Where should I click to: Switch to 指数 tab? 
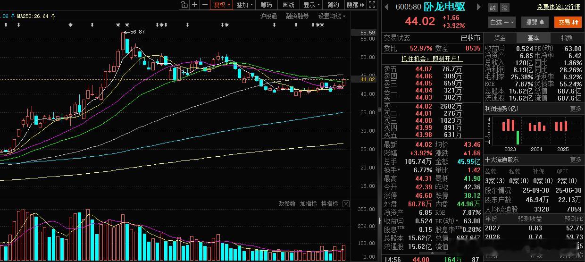[567, 38]
